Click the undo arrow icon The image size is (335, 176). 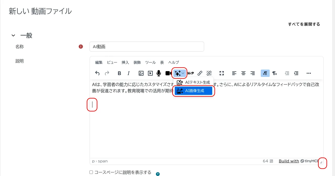(x=97, y=73)
